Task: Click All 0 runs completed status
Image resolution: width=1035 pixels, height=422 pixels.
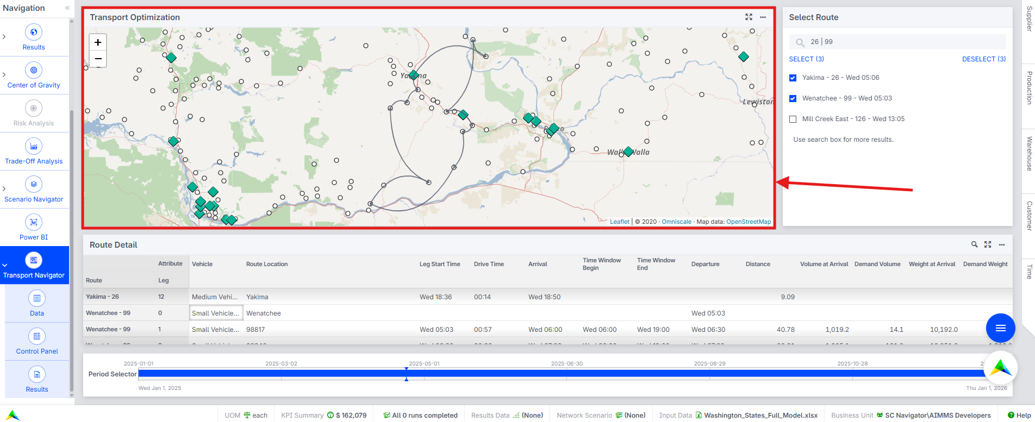Action: [x=420, y=415]
